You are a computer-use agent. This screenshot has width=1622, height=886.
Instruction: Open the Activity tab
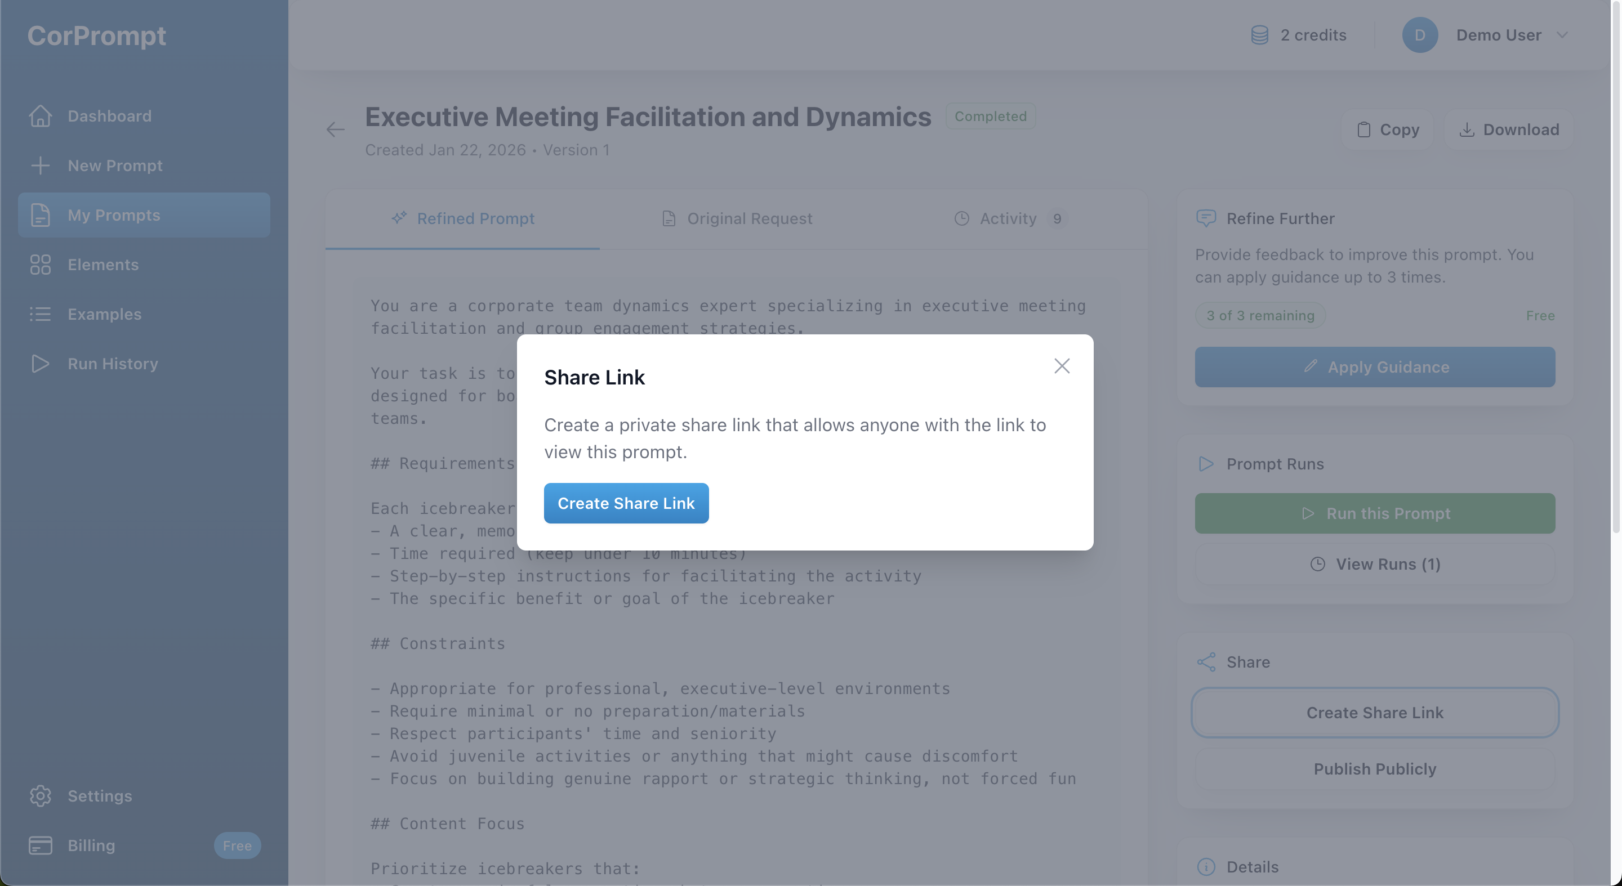(1008, 218)
